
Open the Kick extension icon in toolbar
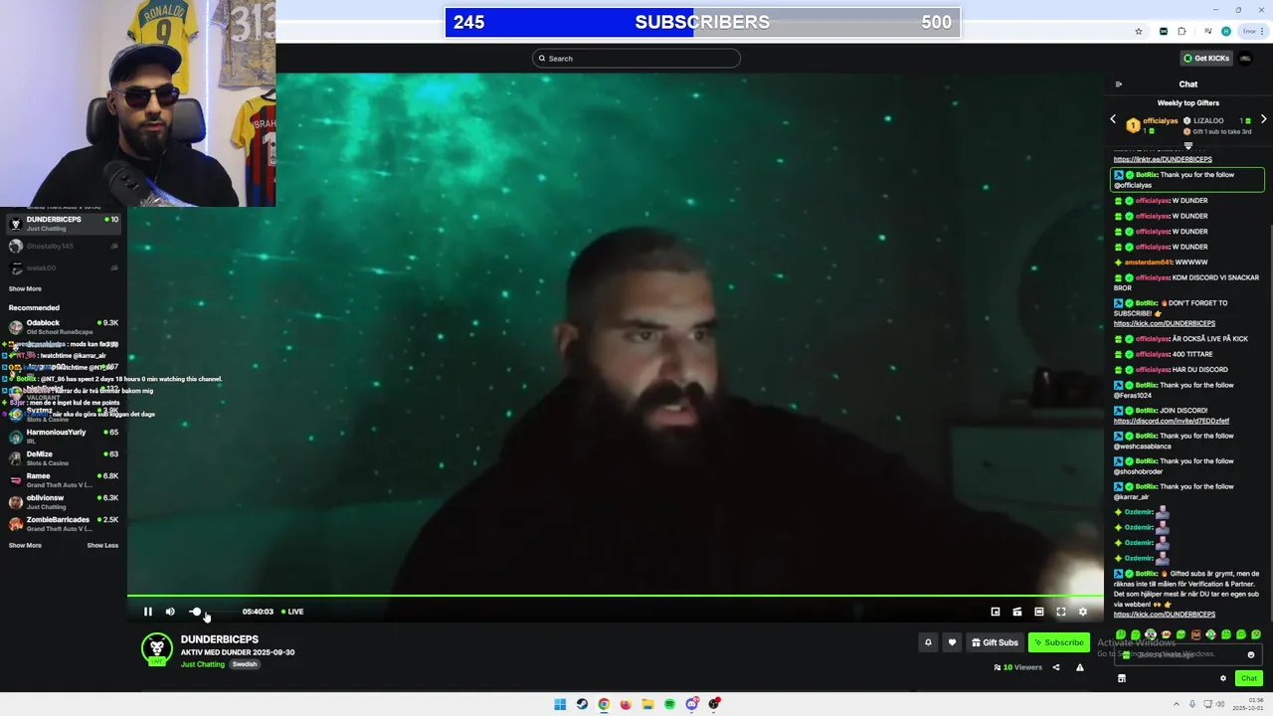[1164, 32]
